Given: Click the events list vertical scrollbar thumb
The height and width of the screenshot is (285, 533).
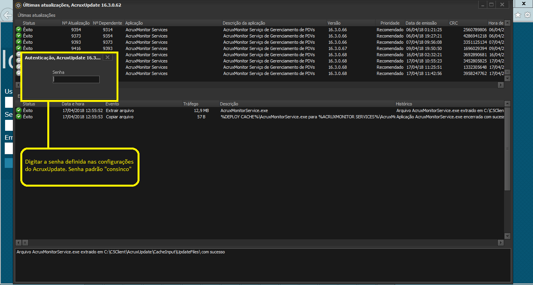Looking at the screenshot, I should coord(507,149).
